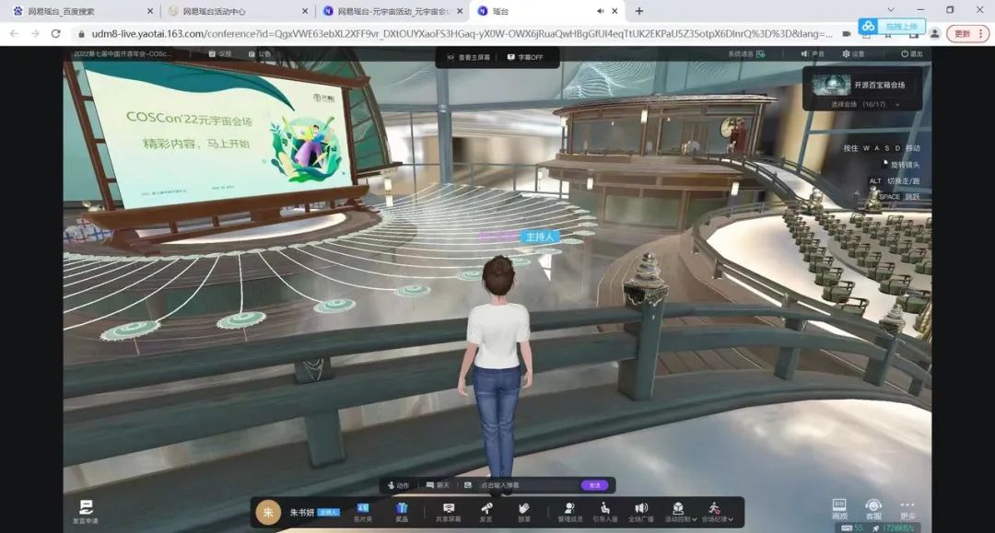The height and width of the screenshot is (533, 995).
Task: Click the browser address bar URL
Action: (x=462, y=33)
